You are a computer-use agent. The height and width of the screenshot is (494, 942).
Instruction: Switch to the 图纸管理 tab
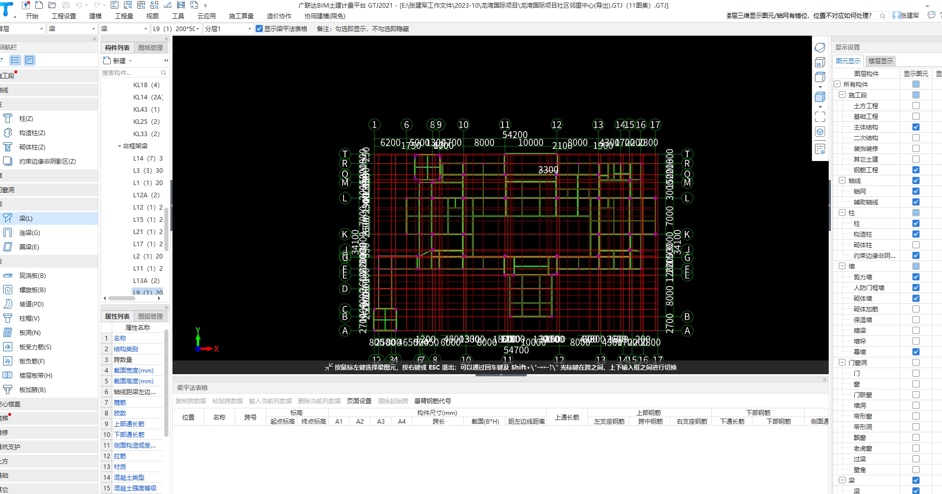(151, 47)
